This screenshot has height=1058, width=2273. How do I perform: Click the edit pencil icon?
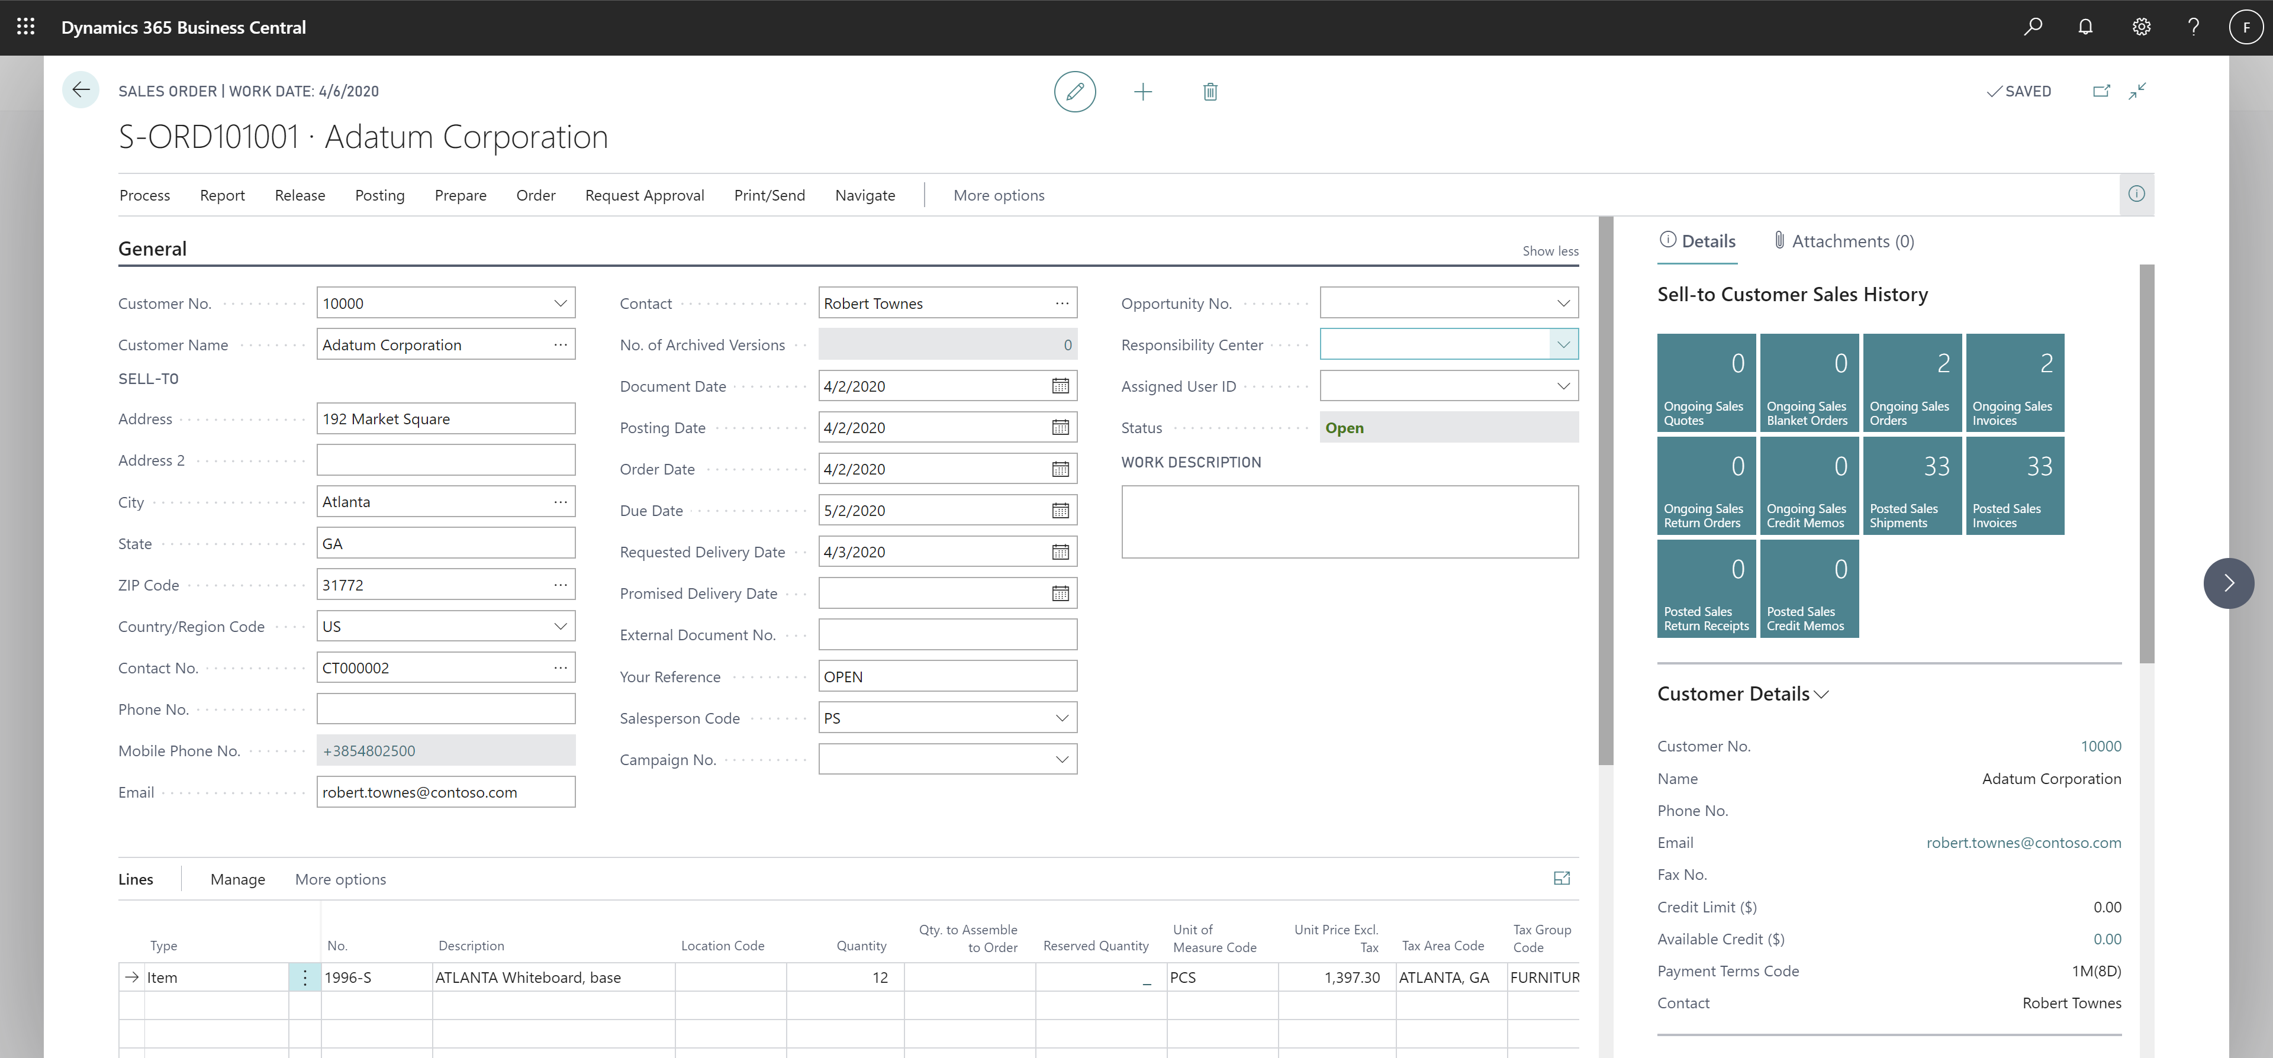tap(1074, 91)
